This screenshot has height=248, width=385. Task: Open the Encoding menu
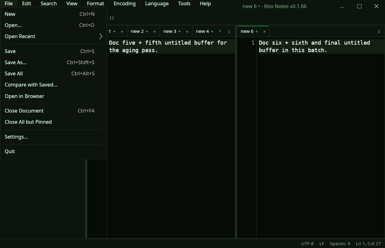[125, 4]
